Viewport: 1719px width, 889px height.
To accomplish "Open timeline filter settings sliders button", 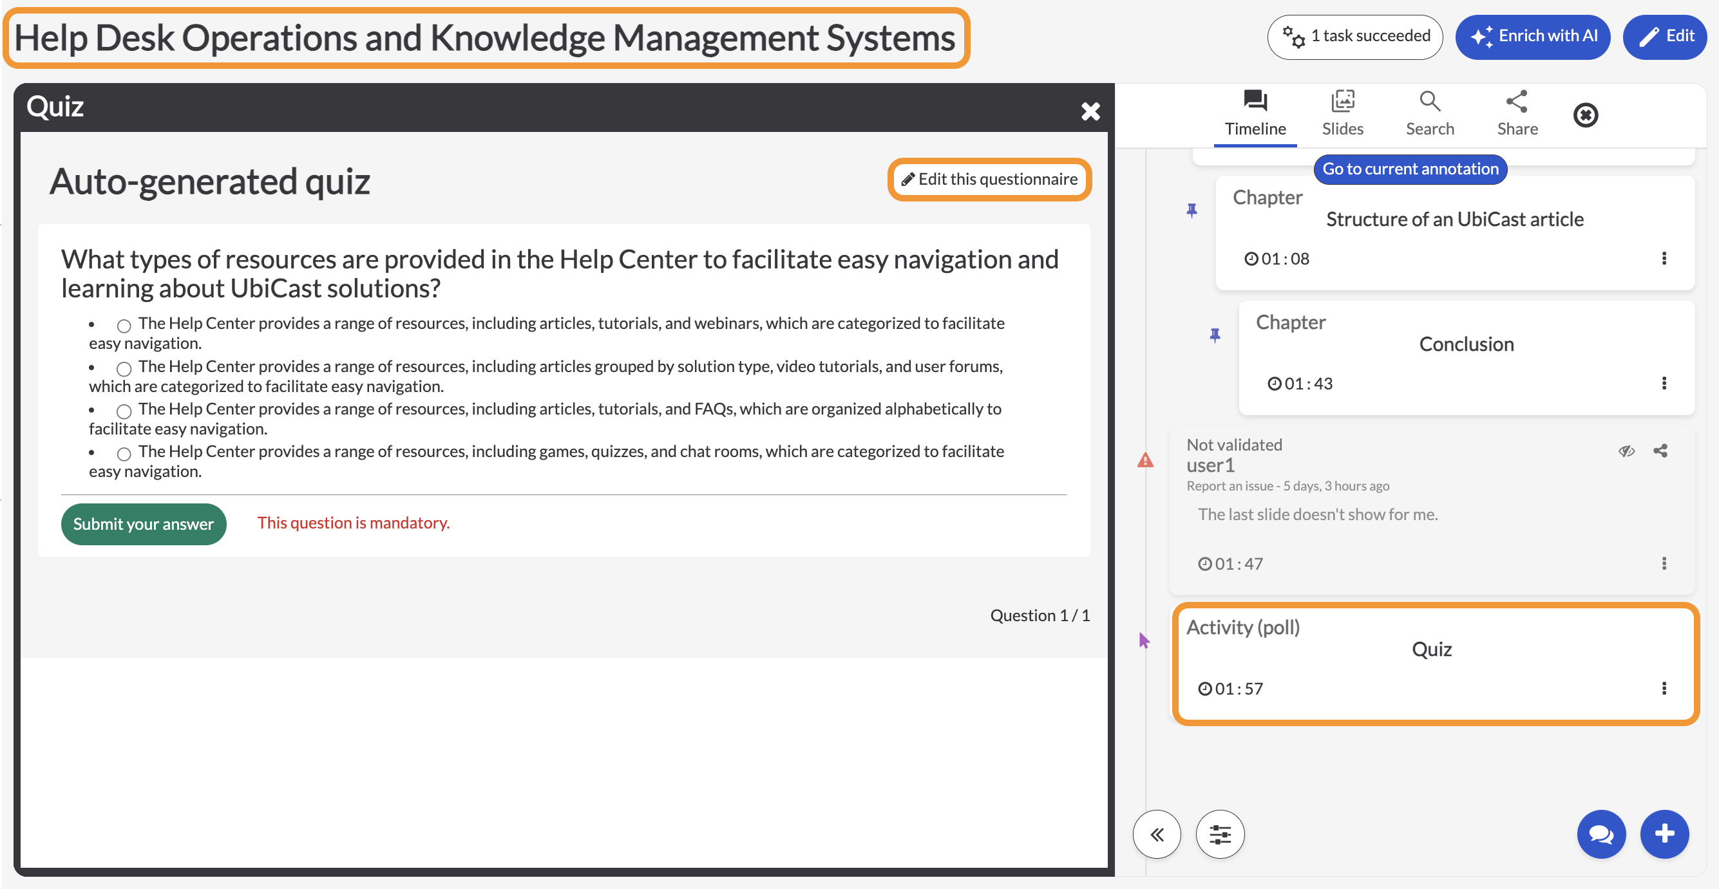I will [x=1220, y=834].
